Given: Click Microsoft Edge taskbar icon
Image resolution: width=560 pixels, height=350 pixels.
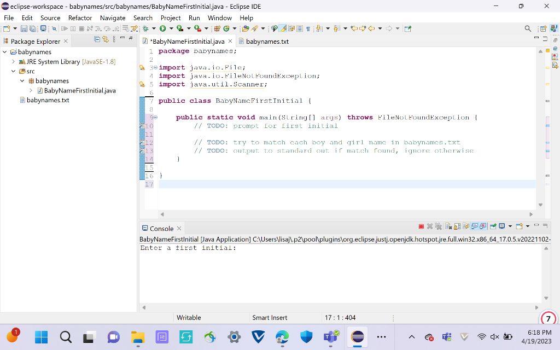Looking at the screenshot, I should (x=282, y=337).
